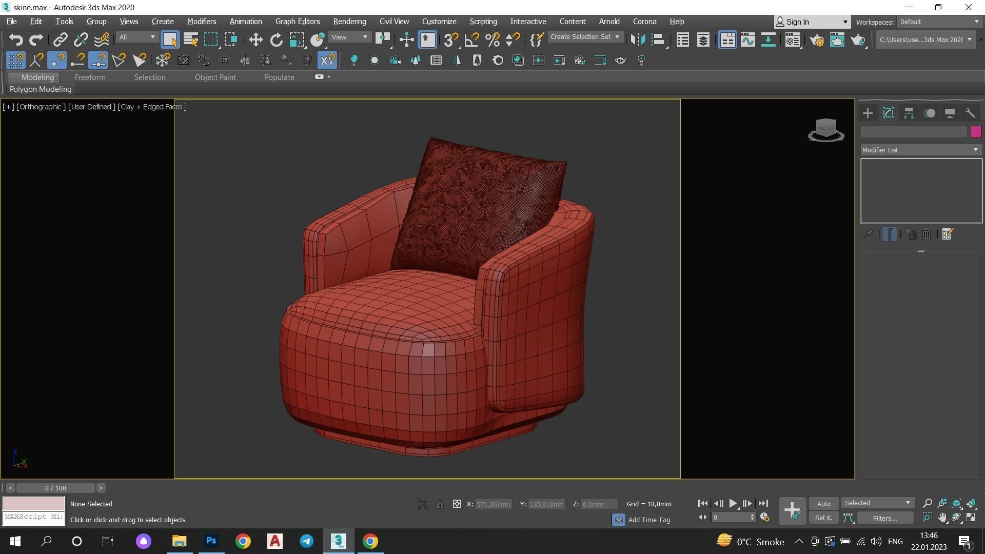
Task: Select the Select and Link tool
Action: [60, 39]
